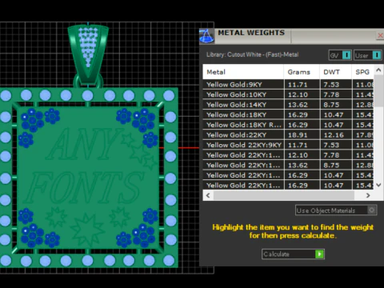Image resolution: width=384 pixels, height=288 pixels.
Task: Click the 13.62 grams value for 14KY
Action: click(298, 105)
